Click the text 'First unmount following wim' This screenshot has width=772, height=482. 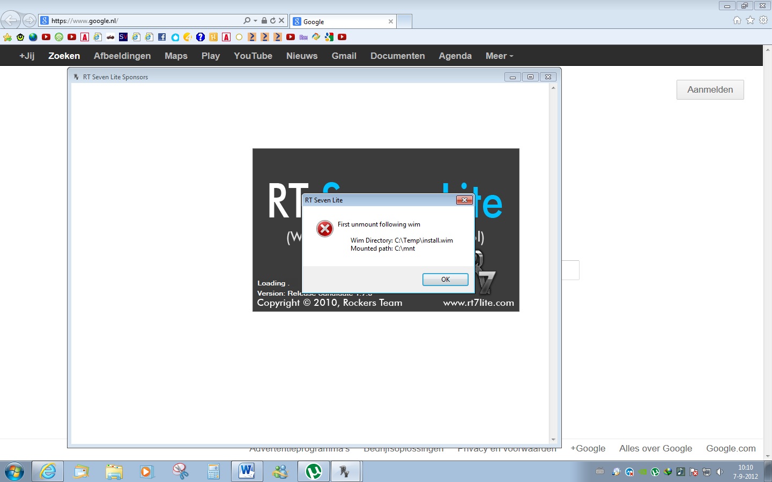tap(378, 224)
